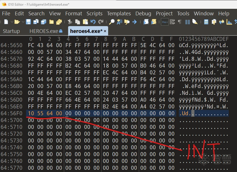The width and height of the screenshot is (237, 172).
Task: Click byte E8 in row 64:56B0
Action: tap(68, 86)
